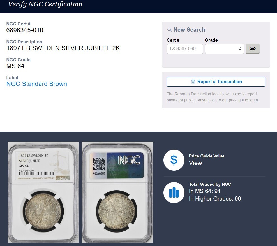Image resolution: width=277 pixels, height=246 pixels.
Task: Click the receipt icon in Report a Transaction
Action: [x=193, y=82]
